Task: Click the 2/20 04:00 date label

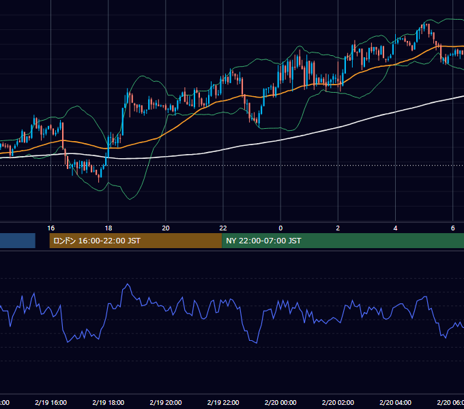Action: (x=395, y=402)
